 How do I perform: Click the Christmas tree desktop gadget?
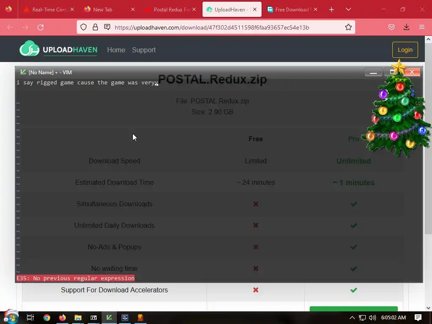pyautogui.click(x=397, y=110)
